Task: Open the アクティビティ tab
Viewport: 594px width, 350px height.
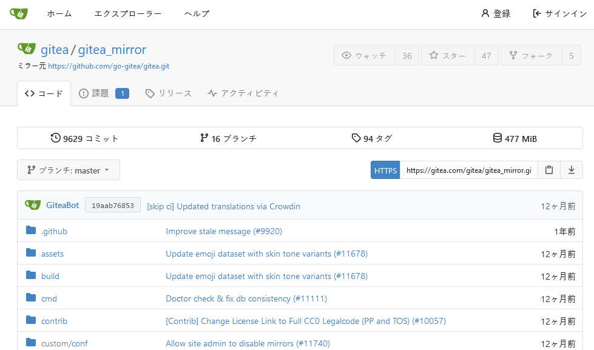Action: point(243,93)
